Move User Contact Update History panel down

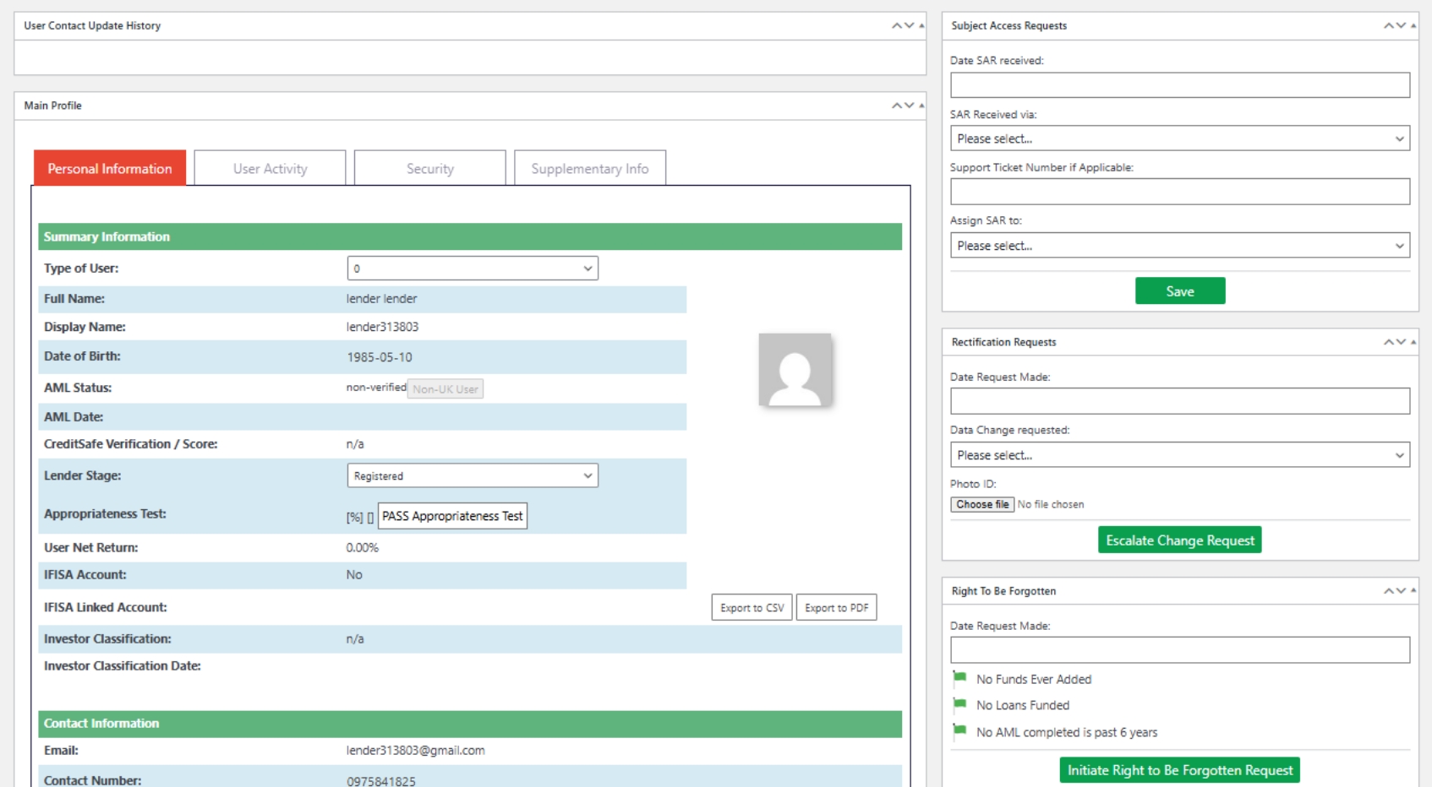click(x=910, y=25)
